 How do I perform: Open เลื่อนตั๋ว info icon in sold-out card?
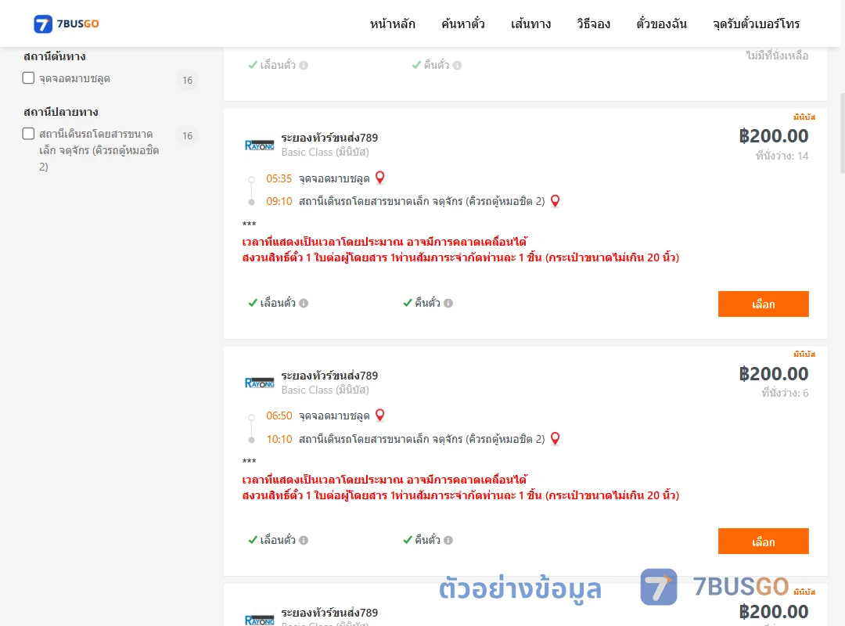pyautogui.click(x=304, y=65)
